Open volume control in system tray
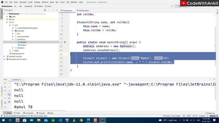219x123 pixels. 194,120
